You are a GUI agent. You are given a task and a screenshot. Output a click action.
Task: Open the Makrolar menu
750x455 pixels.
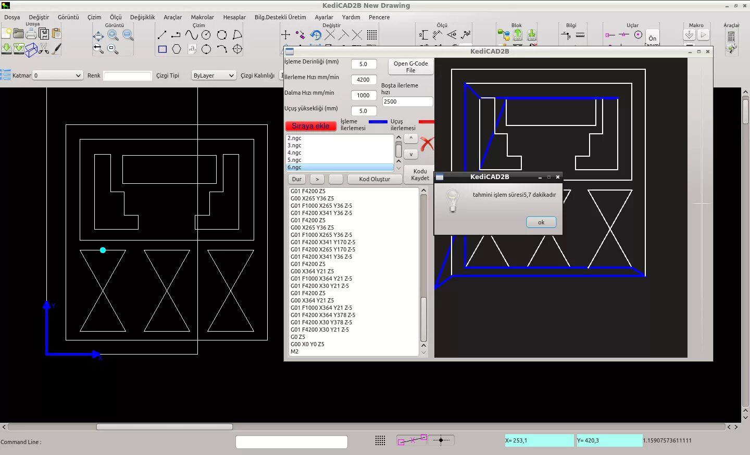(x=203, y=17)
